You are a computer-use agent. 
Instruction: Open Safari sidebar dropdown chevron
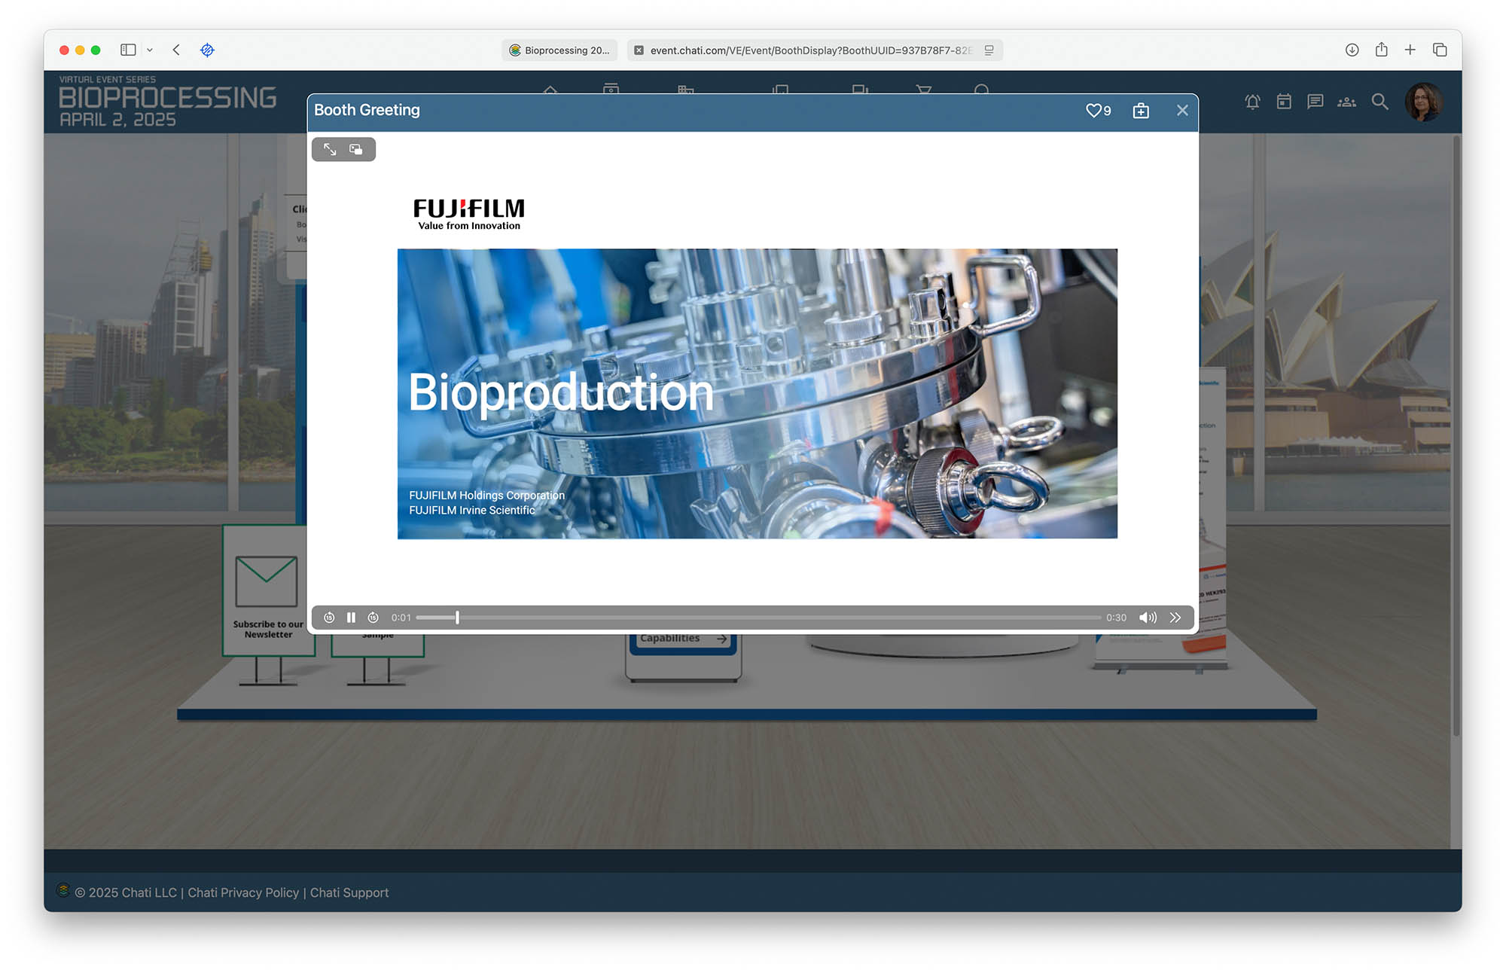150,50
